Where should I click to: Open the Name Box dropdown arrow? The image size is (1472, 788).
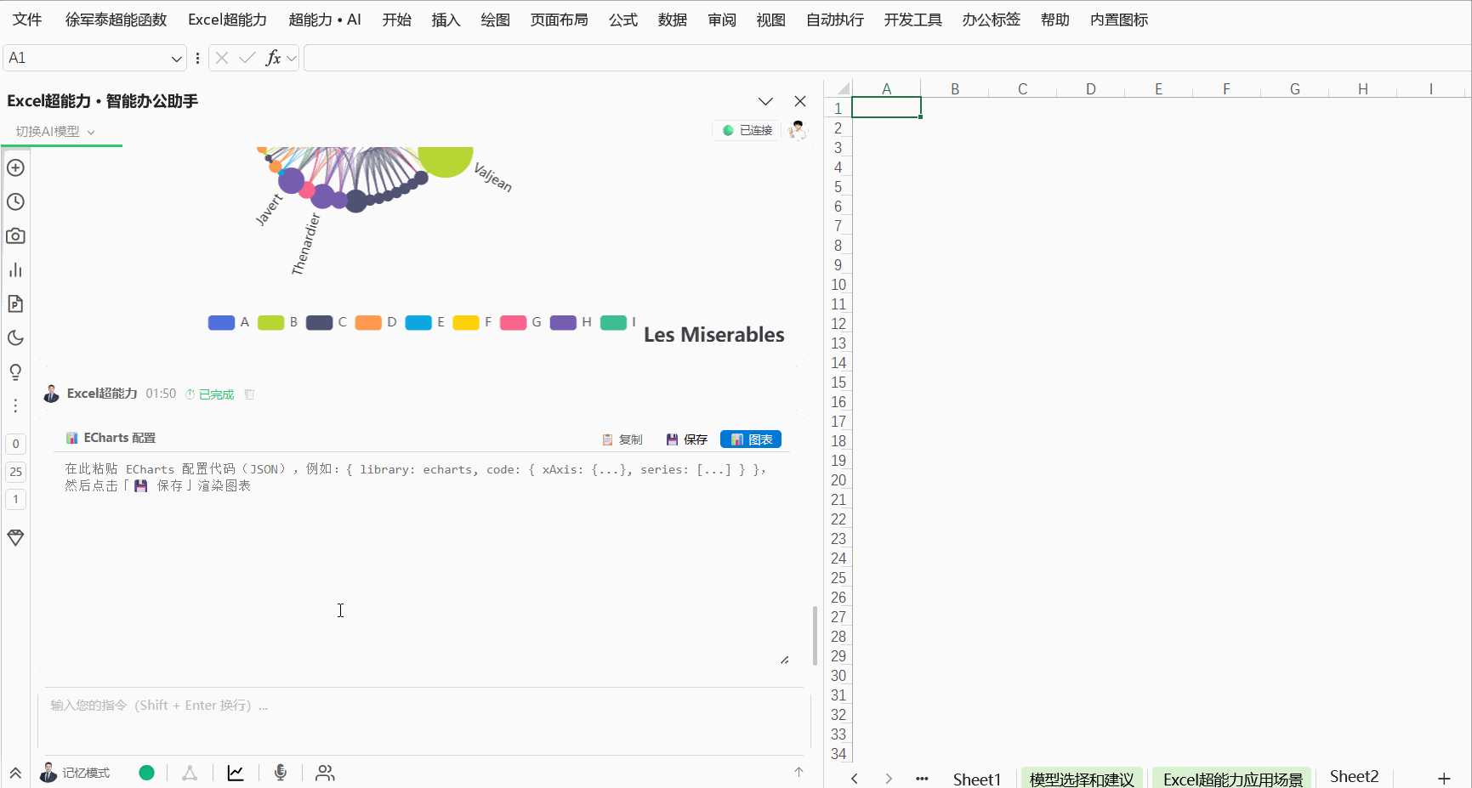pyautogui.click(x=176, y=59)
